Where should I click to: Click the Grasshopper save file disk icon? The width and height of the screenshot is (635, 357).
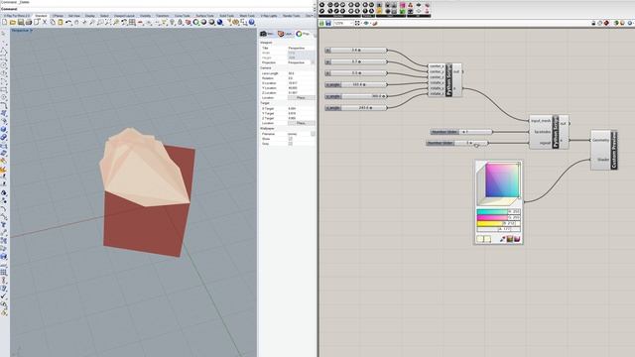pos(328,23)
